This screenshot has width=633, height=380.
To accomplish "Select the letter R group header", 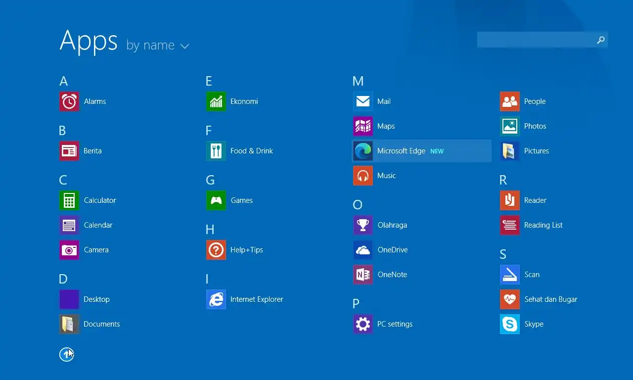I will click(503, 180).
